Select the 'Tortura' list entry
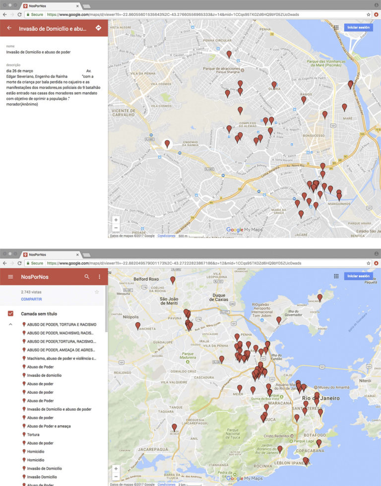Screen dimensions: 381x486 33,434
